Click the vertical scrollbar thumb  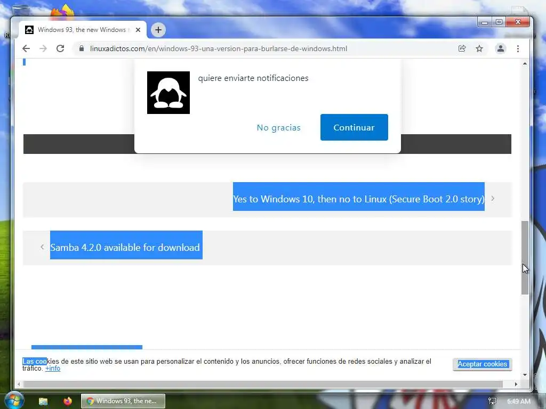525,258
